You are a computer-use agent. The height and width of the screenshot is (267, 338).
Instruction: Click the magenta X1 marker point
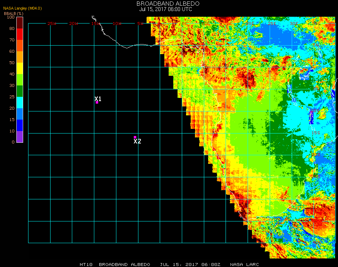[97, 102]
